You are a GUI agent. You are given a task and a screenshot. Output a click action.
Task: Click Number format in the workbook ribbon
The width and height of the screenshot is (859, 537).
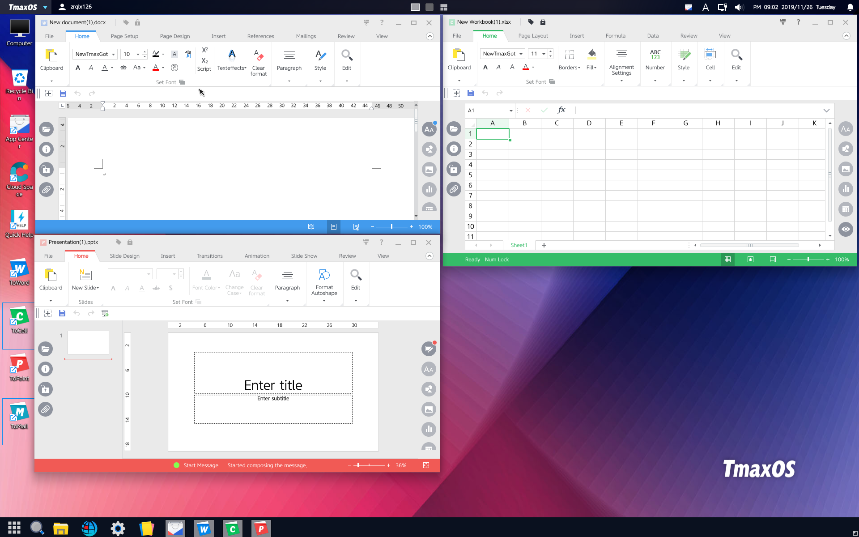click(655, 60)
